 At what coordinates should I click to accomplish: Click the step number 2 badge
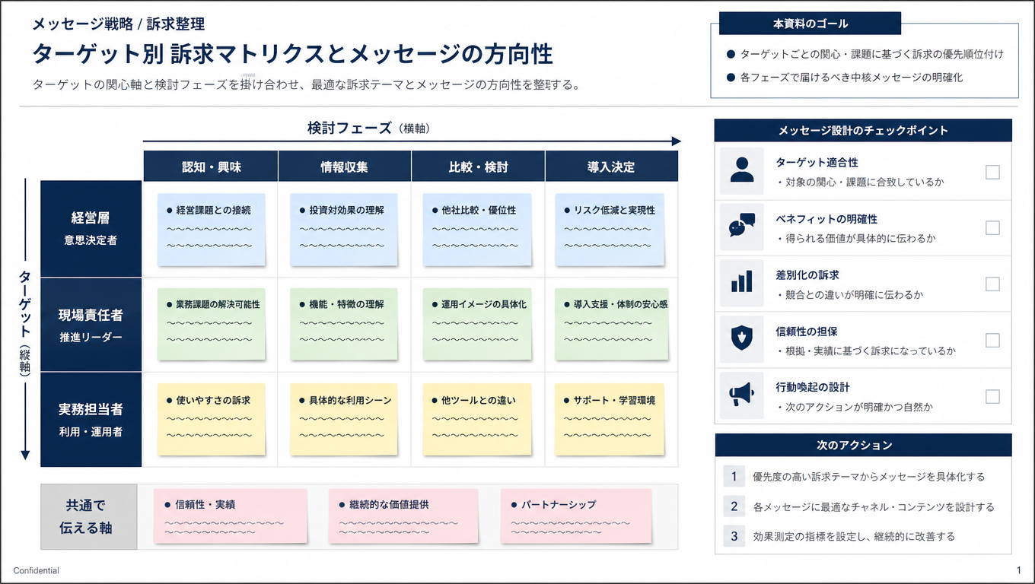(x=734, y=506)
